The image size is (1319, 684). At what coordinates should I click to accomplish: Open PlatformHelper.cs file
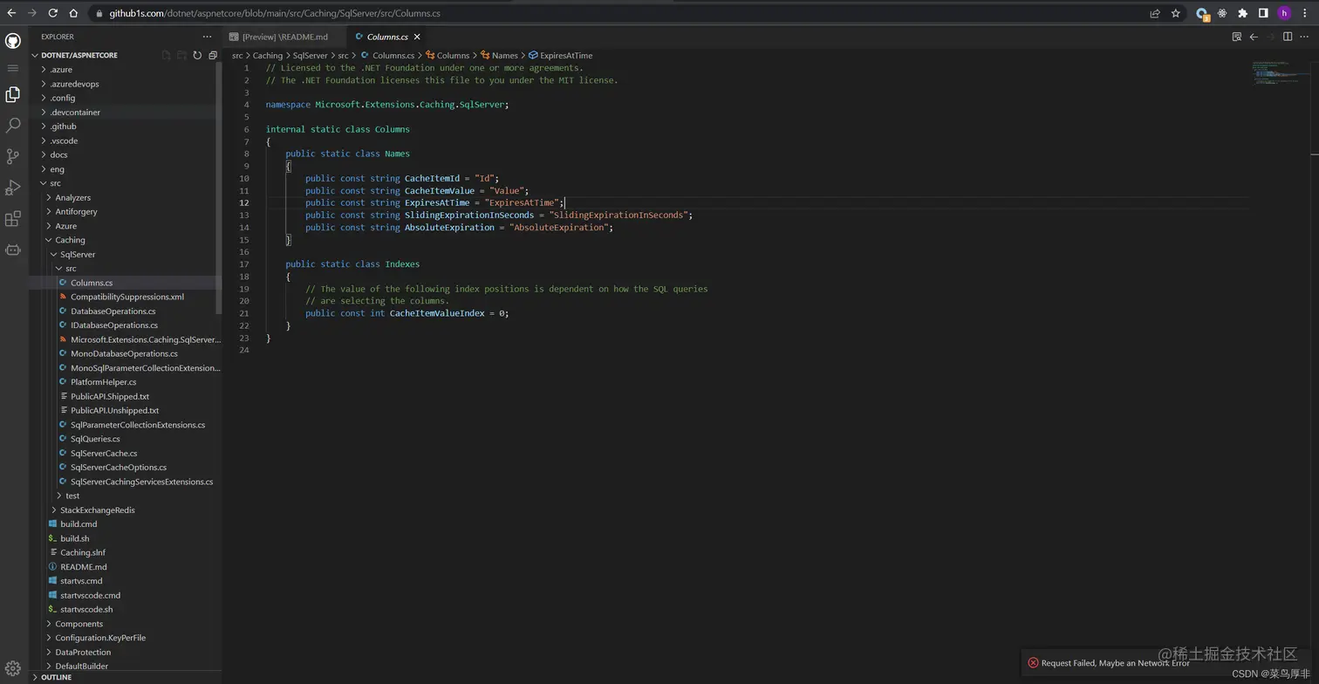[103, 382]
